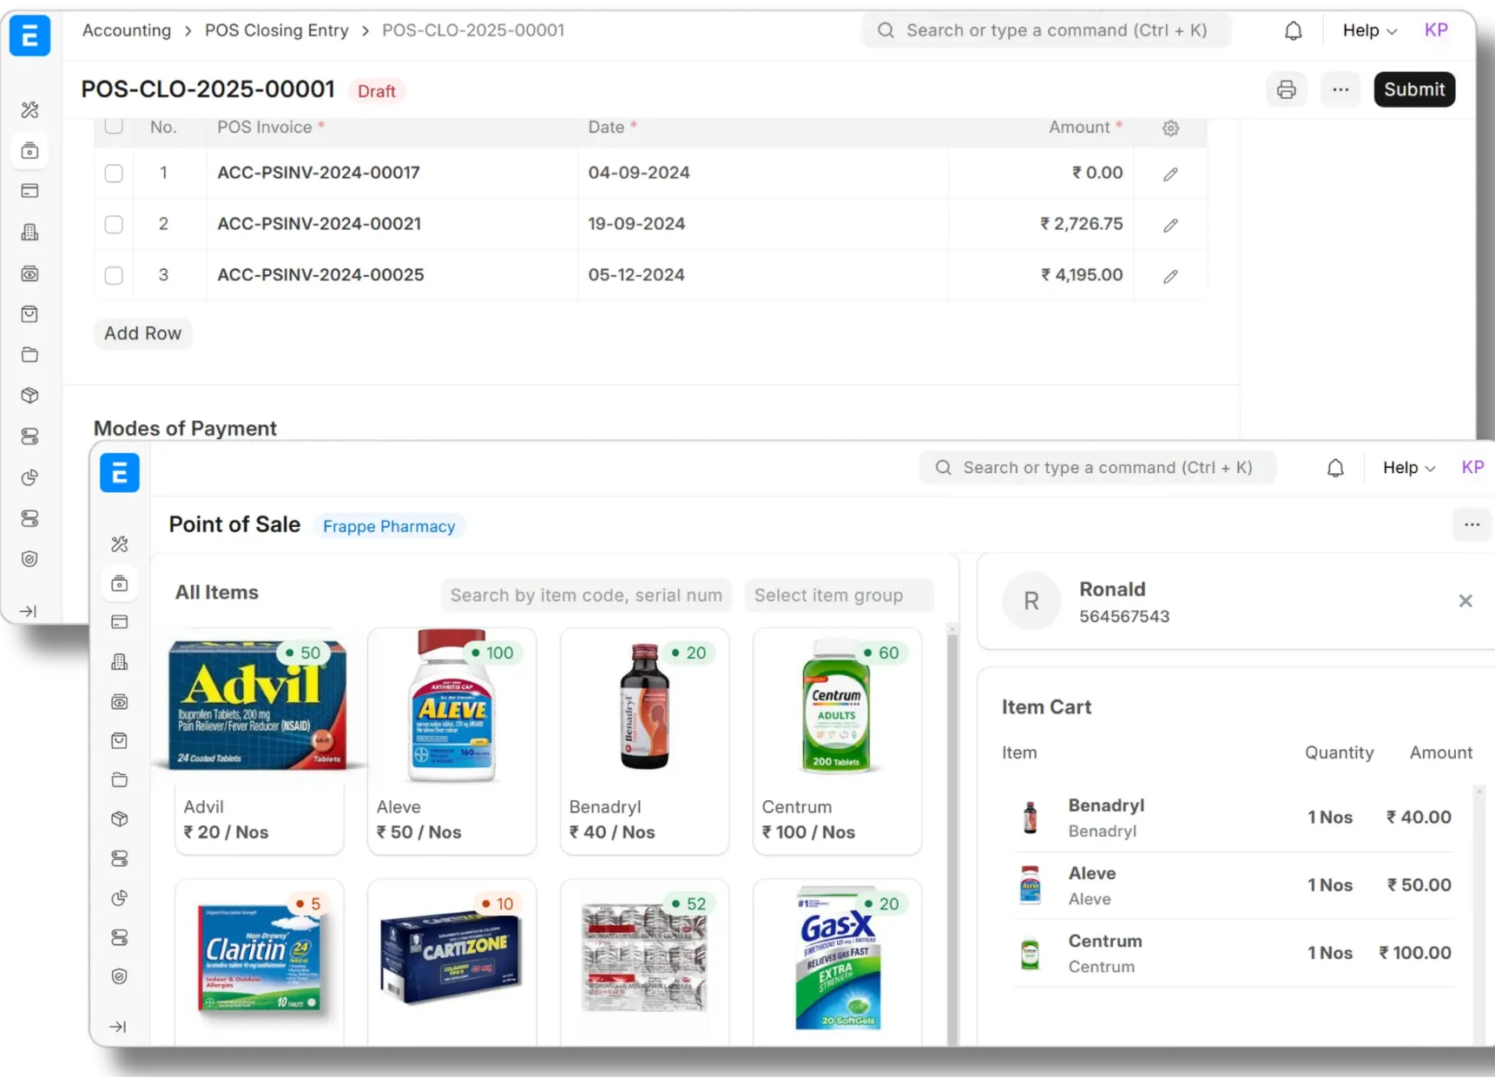Click the shield icon in Point of Sale sidebar

tap(120, 976)
